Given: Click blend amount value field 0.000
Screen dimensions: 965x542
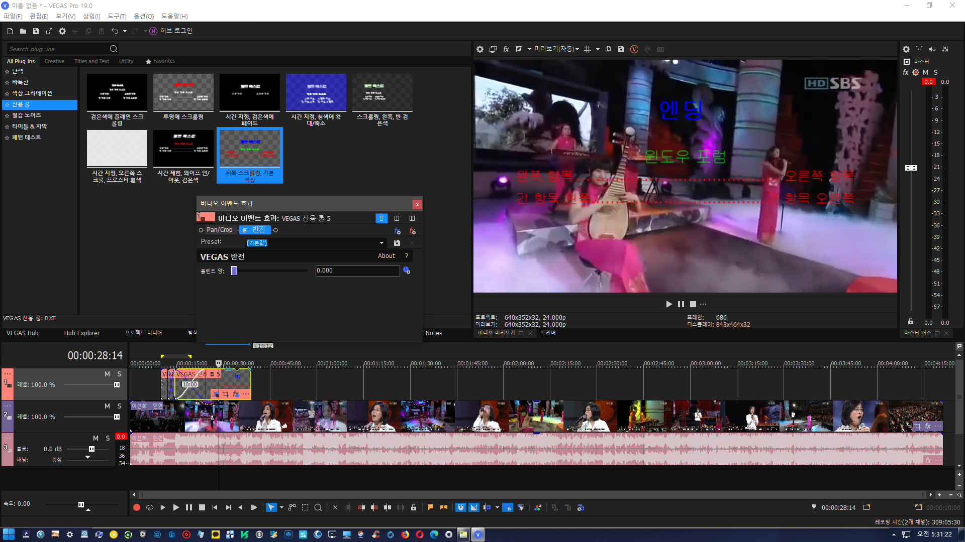Looking at the screenshot, I should pos(357,270).
